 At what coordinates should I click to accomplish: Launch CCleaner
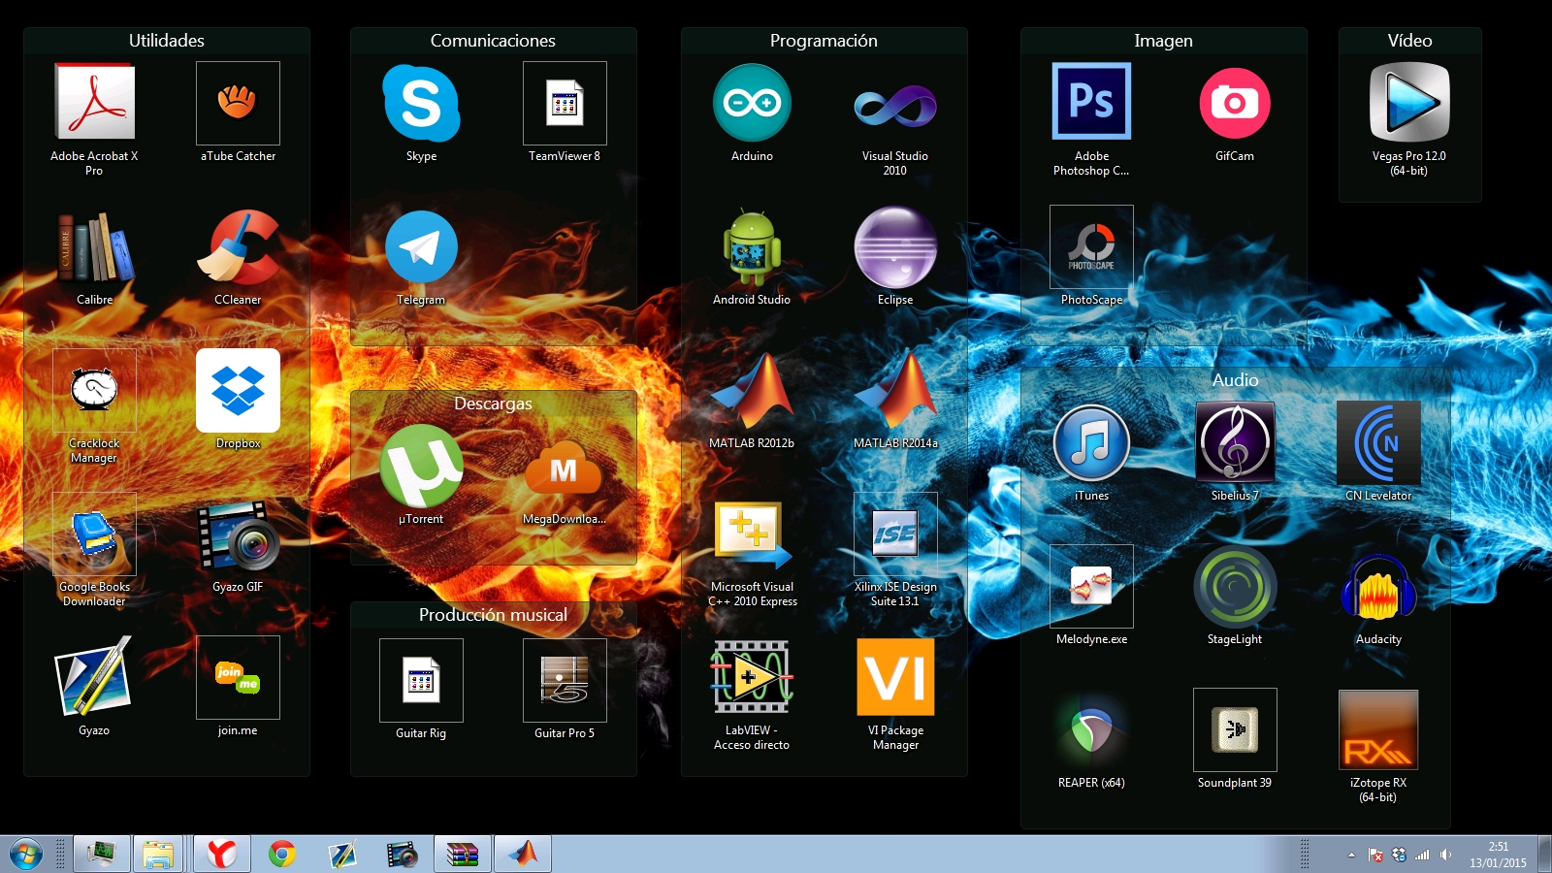238,246
